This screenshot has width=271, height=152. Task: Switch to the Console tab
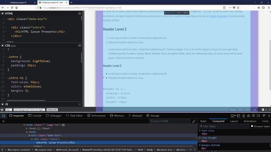pos(35,116)
